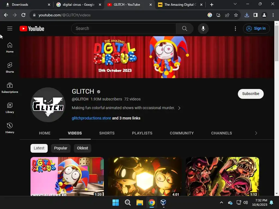Open the channel COMMUNITY tab

point(182,133)
